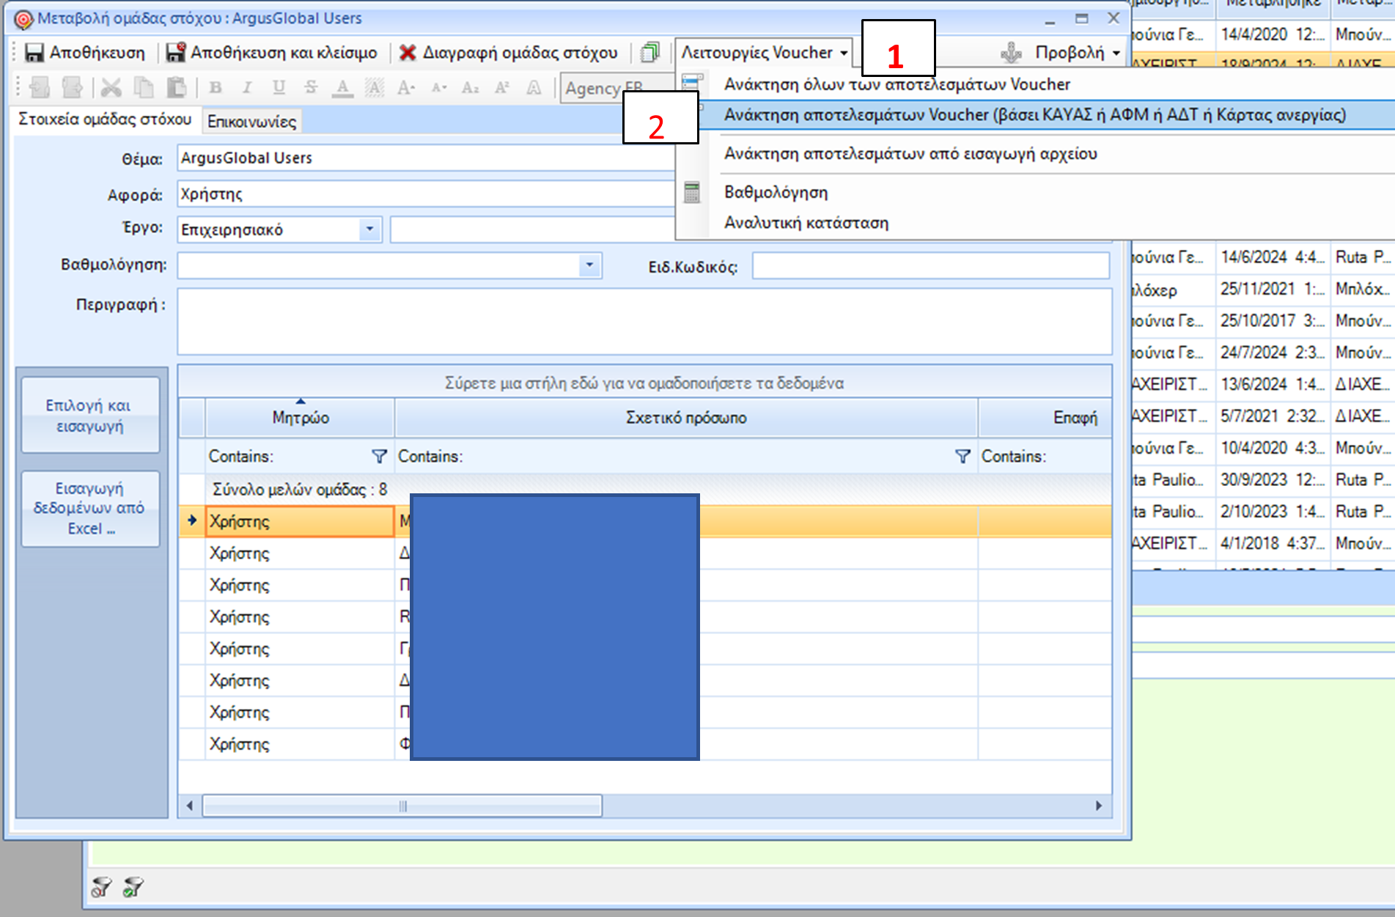The width and height of the screenshot is (1395, 917).
Task: Click the Σχετικό πρόσωπο column filter funnel icon
Action: (x=962, y=457)
